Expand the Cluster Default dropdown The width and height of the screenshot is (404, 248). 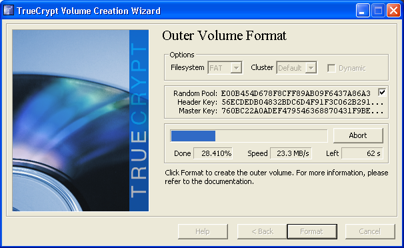pyautogui.click(x=297, y=68)
